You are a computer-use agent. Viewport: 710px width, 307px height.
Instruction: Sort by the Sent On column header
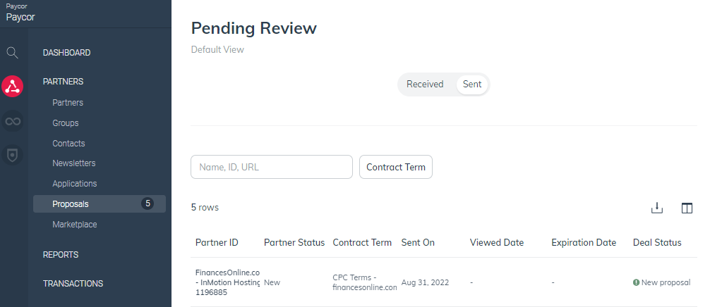(x=418, y=242)
